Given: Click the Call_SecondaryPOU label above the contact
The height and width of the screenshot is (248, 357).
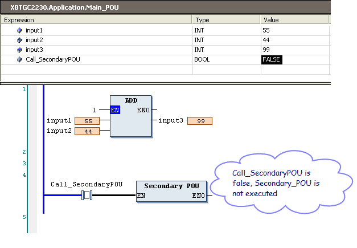Looking at the screenshot, I should click(87, 184).
